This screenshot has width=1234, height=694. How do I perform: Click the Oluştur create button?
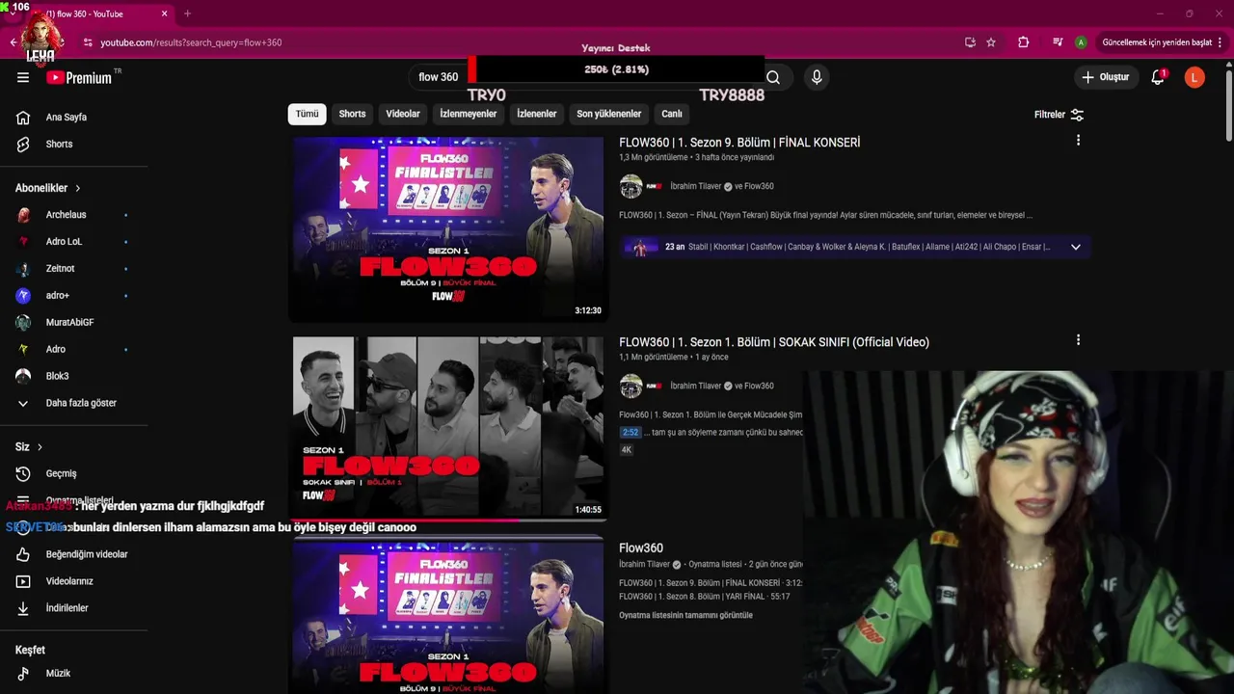point(1105,77)
